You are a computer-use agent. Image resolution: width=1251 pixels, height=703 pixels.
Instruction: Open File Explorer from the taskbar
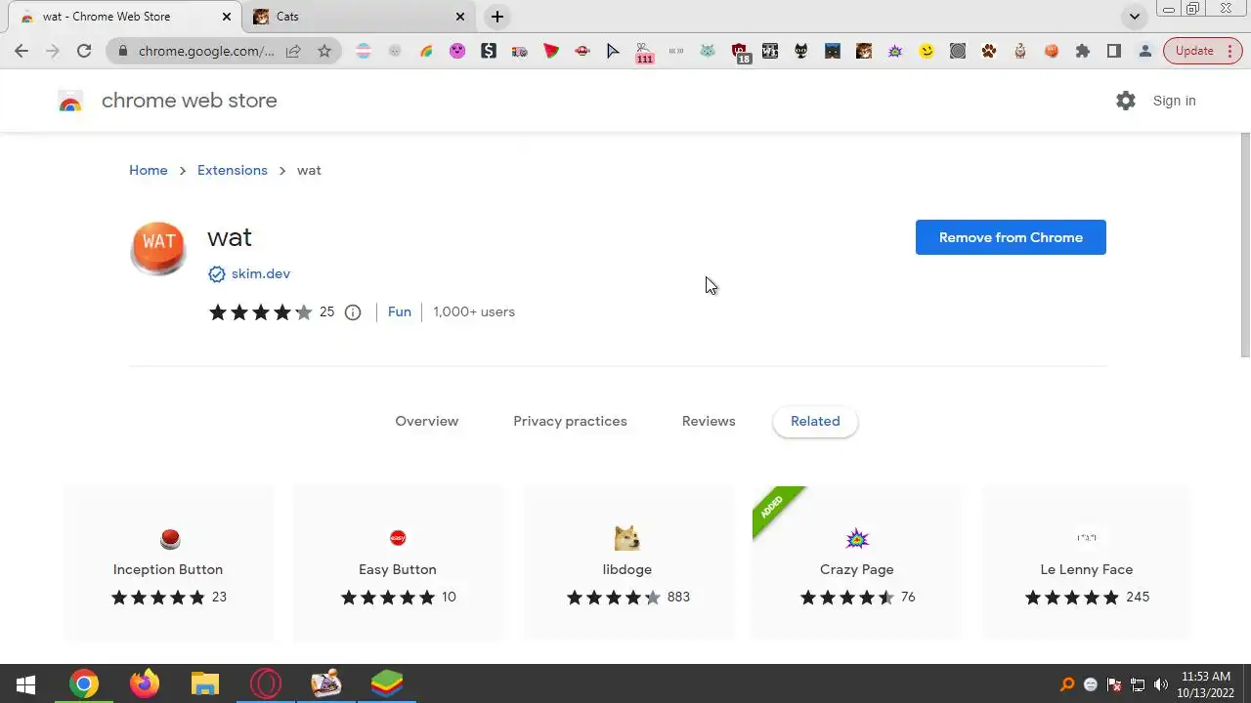coord(205,684)
